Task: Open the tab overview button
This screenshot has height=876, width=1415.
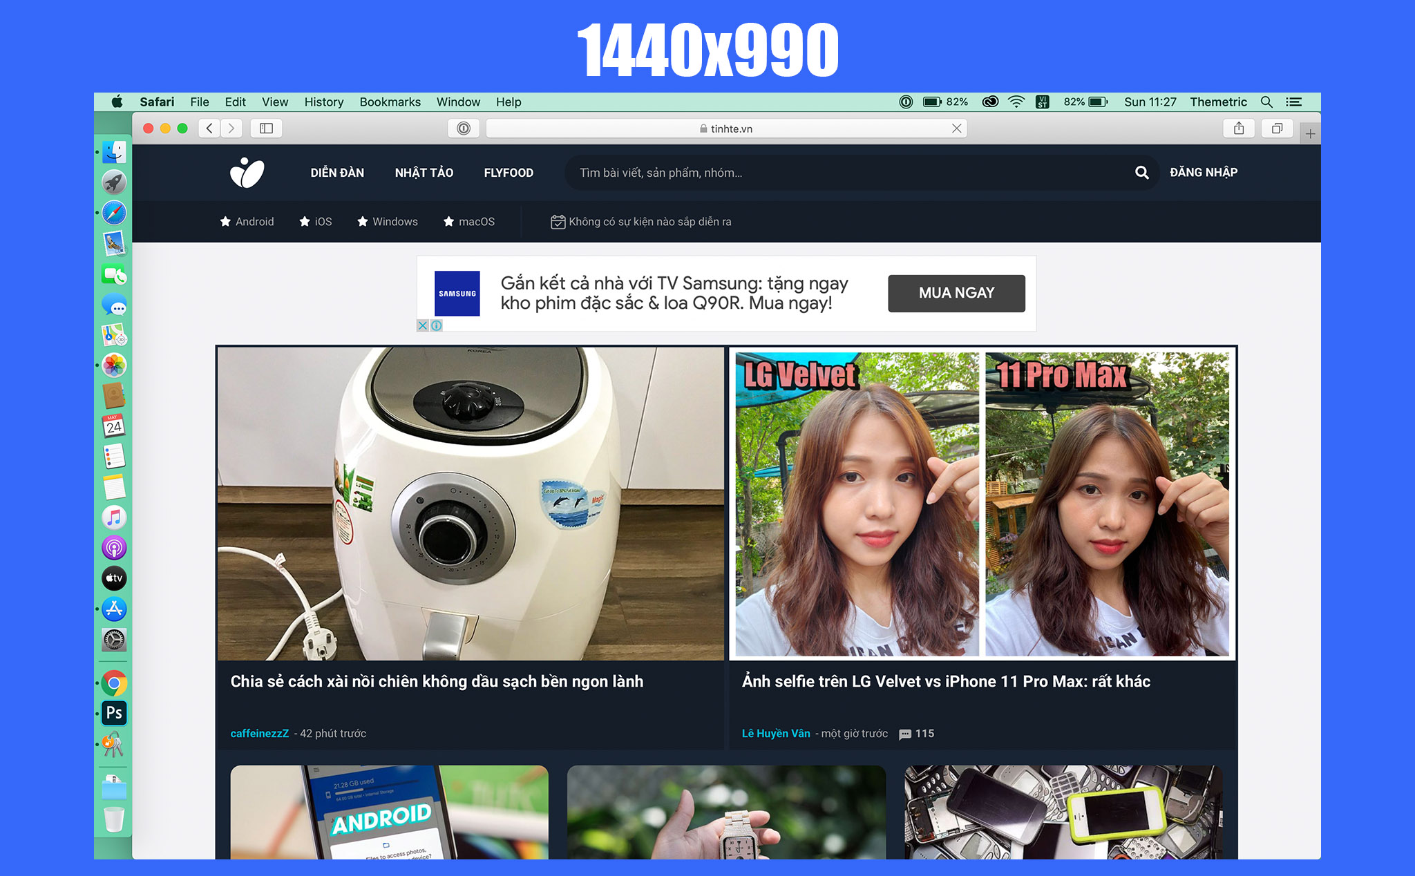Action: (x=1277, y=128)
